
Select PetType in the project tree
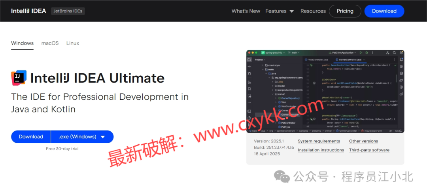point(286,127)
